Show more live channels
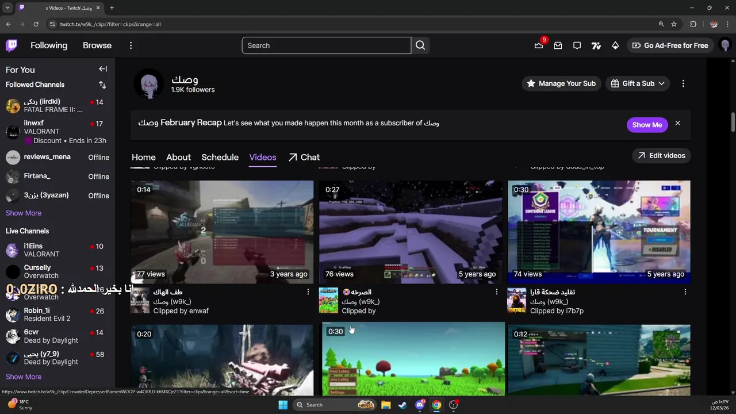Viewport: 736px width, 414px height. (x=24, y=377)
